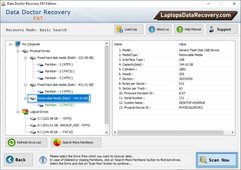Collapse the Removable Media Disk2 node
Viewport: 241px width, 170px height.
click(26, 98)
